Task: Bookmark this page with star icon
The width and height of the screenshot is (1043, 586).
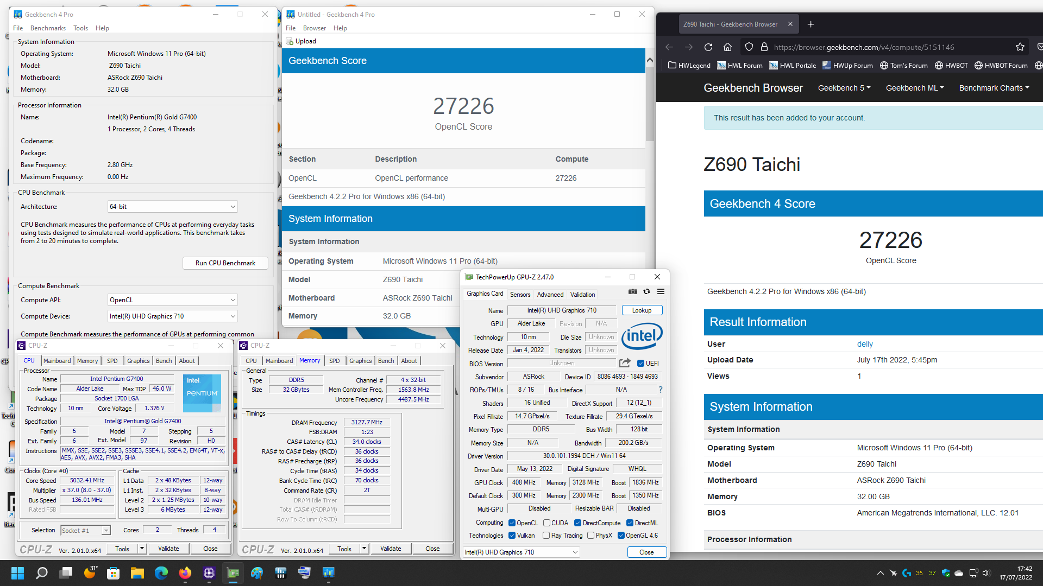Action: [x=1020, y=47]
